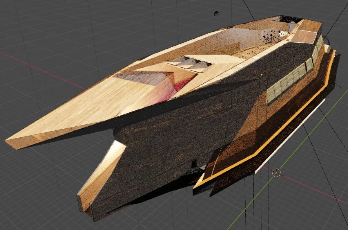Select the white-outlined plane on the stern deck
Image resolution: width=348 pixels, height=230 pixels.
(x=303, y=36)
